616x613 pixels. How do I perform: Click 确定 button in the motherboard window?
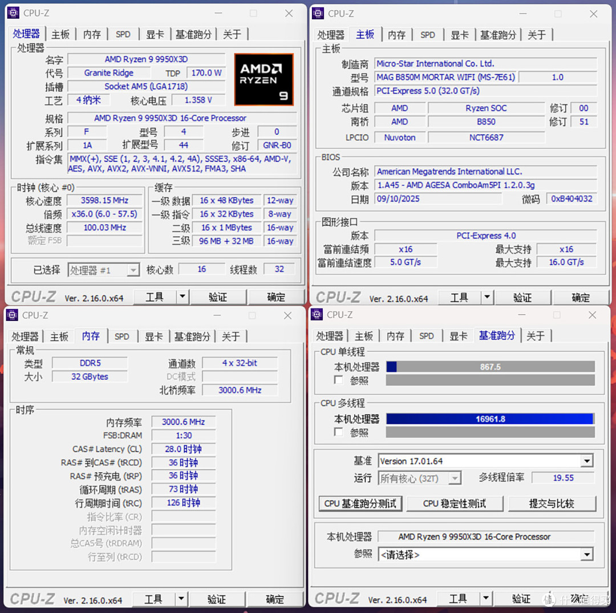click(x=581, y=298)
